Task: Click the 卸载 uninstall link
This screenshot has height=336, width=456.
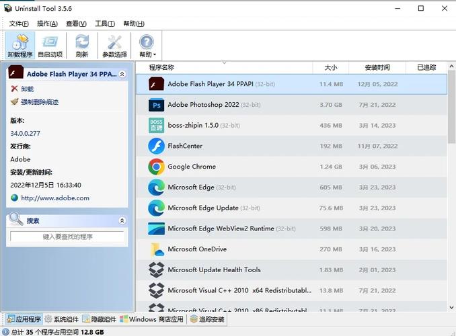Action: click(x=28, y=89)
